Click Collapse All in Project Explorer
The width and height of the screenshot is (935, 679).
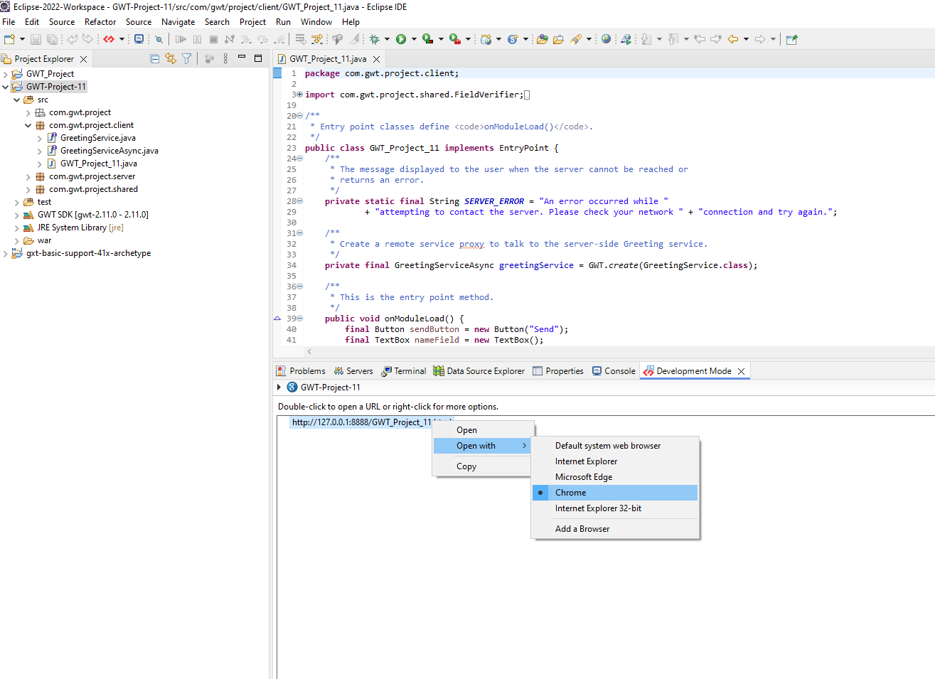point(155,59)
